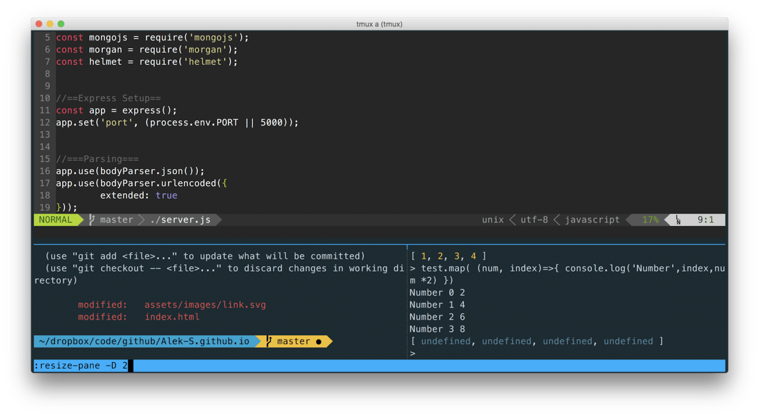Click the cursor position indicator showing 9:1
Screen dimensions: 759x417
click(707, 220)
